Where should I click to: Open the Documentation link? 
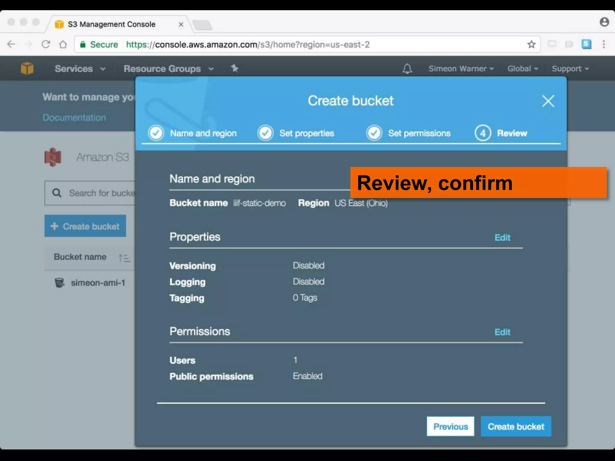[74, 117]
